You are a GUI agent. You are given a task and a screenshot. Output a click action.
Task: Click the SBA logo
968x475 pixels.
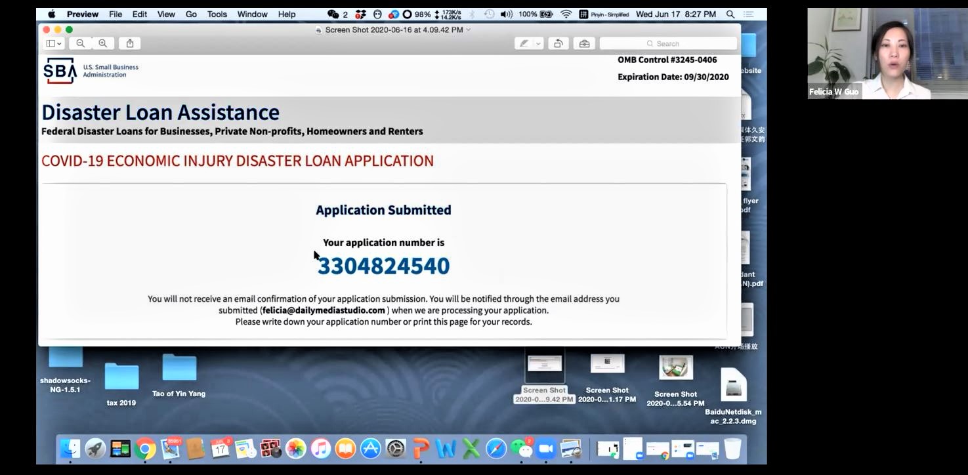pyautogui.click(x=60, y=70)
